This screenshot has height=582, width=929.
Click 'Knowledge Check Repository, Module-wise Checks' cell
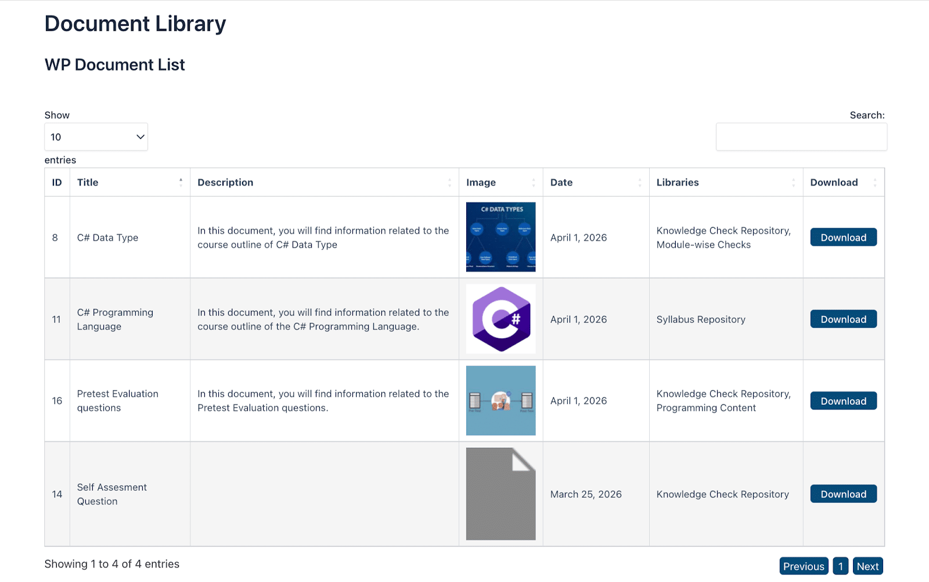tap(726, 238)
